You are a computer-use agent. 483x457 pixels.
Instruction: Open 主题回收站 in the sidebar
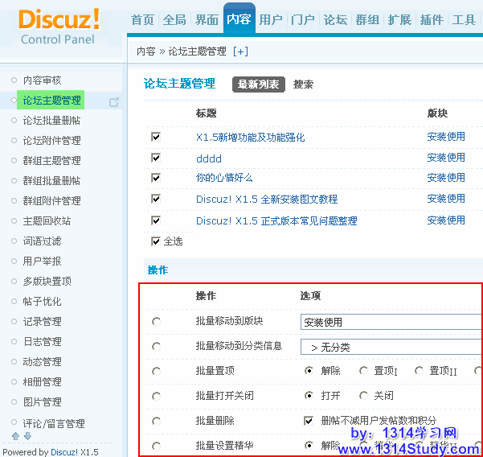tap(47, 221)
